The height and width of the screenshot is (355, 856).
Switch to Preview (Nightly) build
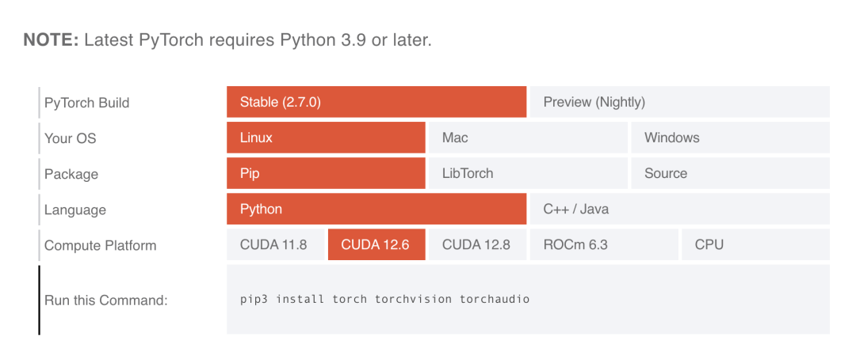click(679, 102)
